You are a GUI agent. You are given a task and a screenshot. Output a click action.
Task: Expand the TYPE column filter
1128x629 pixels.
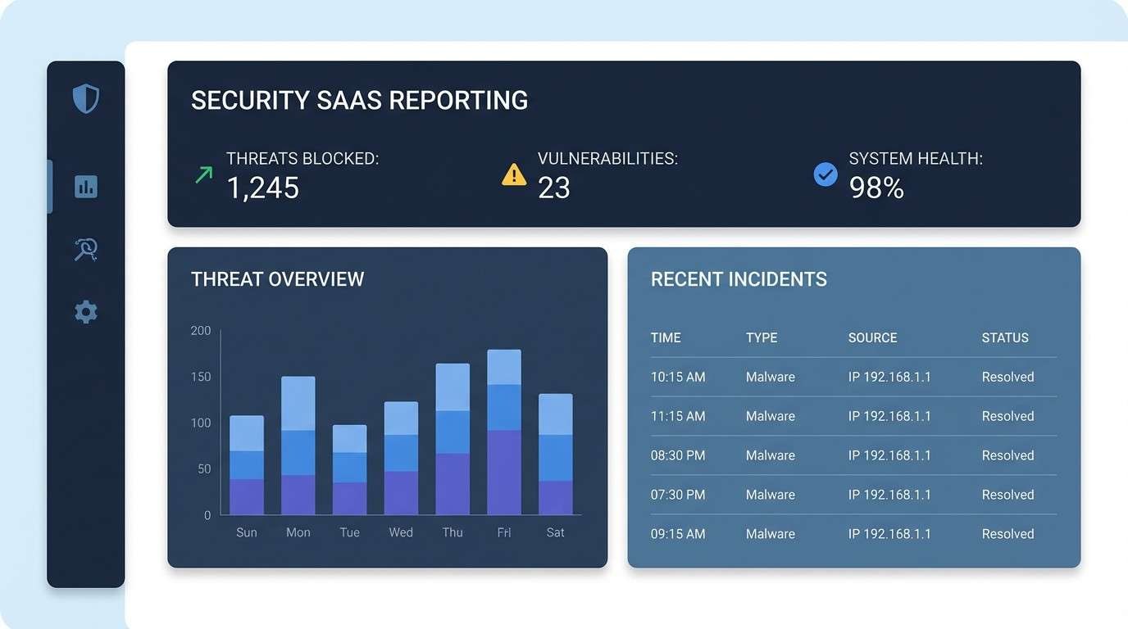click(762, 337)
